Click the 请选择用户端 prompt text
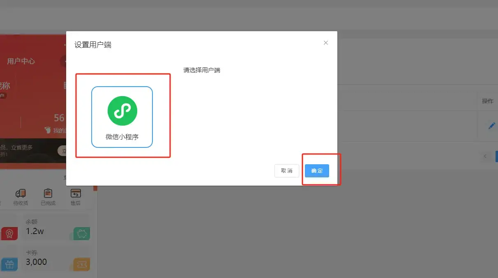Image resolution: width=498 pixels, height=278 pixels. [202, 70]
